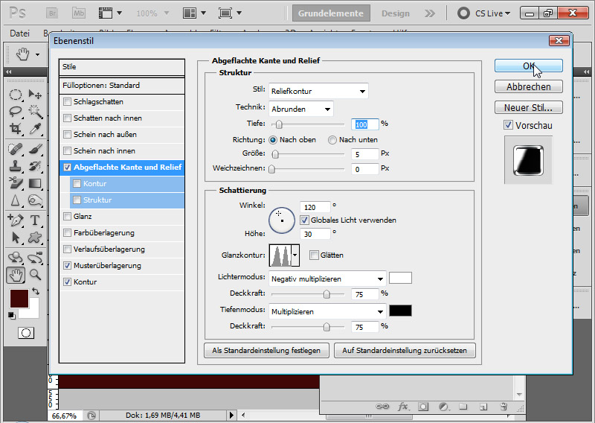595x423 pixels.
Task: Expand the Lichtermodus blend mode dropdown
Action: (x=328, y=279)
